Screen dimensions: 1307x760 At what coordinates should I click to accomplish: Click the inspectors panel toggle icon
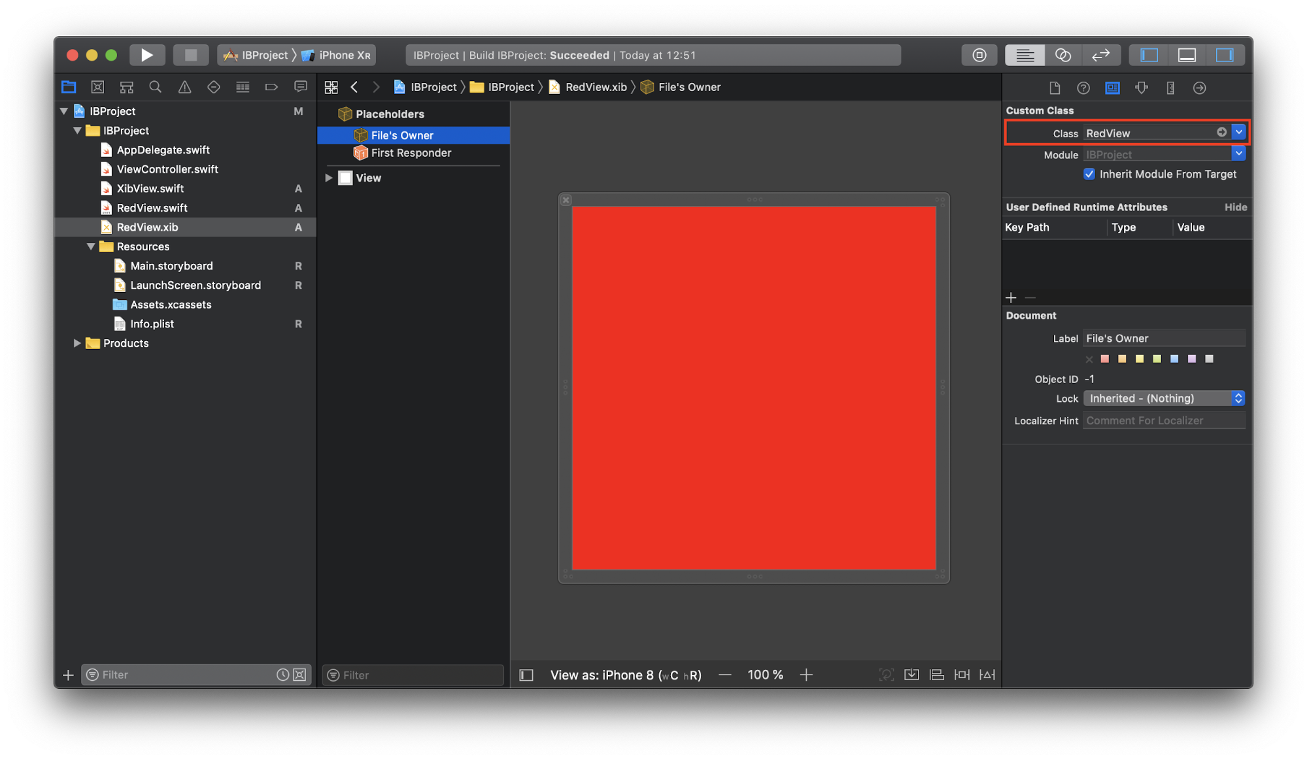tap(1224, 55)
